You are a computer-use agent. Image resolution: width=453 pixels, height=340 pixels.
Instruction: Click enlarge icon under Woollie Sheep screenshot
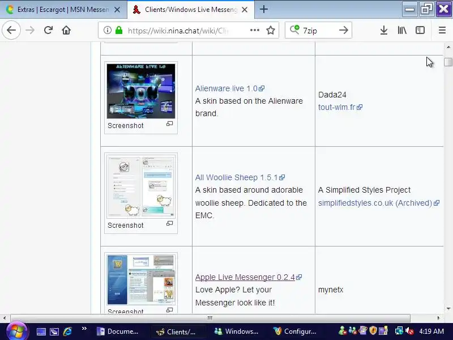pyautogui.click(x=169, y=223)
